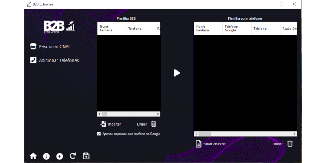
Task: Select Telefone Google column header
Action: [237, 29]
